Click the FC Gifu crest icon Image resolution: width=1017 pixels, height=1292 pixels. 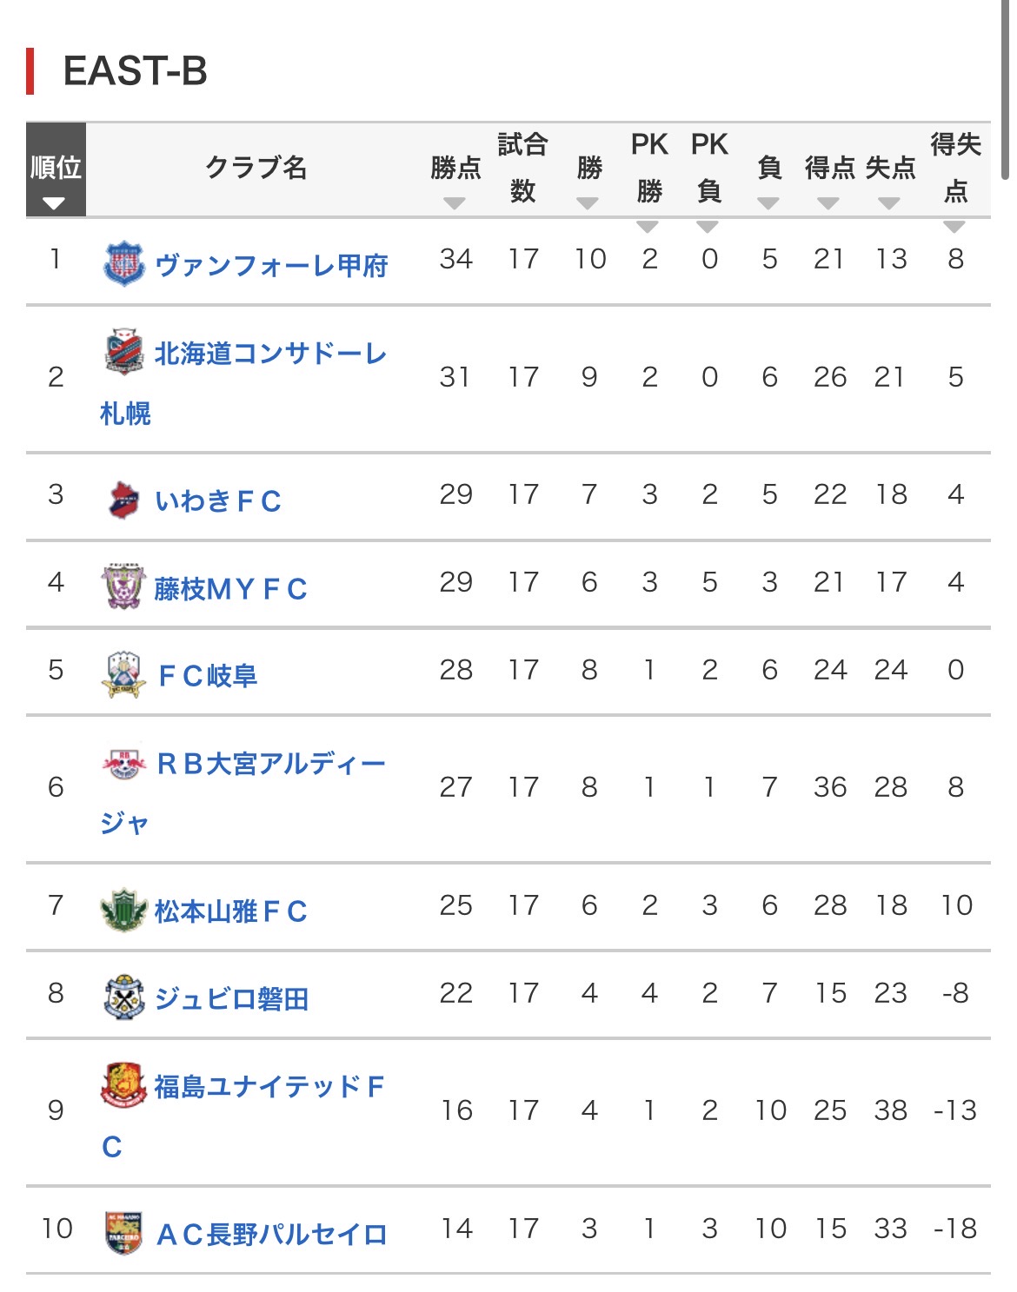tap(123, 674)
